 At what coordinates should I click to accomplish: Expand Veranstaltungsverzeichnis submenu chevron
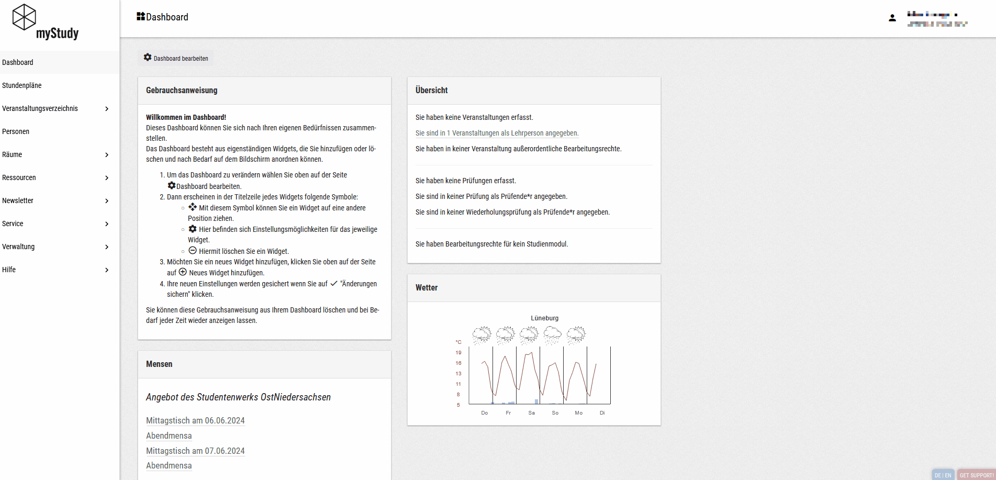pyautogui.click(x=107, y=109)
